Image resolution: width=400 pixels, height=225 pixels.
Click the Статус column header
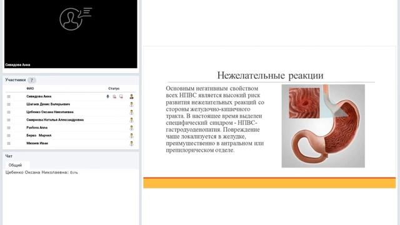pyautogui.click(x=114, y=89)
